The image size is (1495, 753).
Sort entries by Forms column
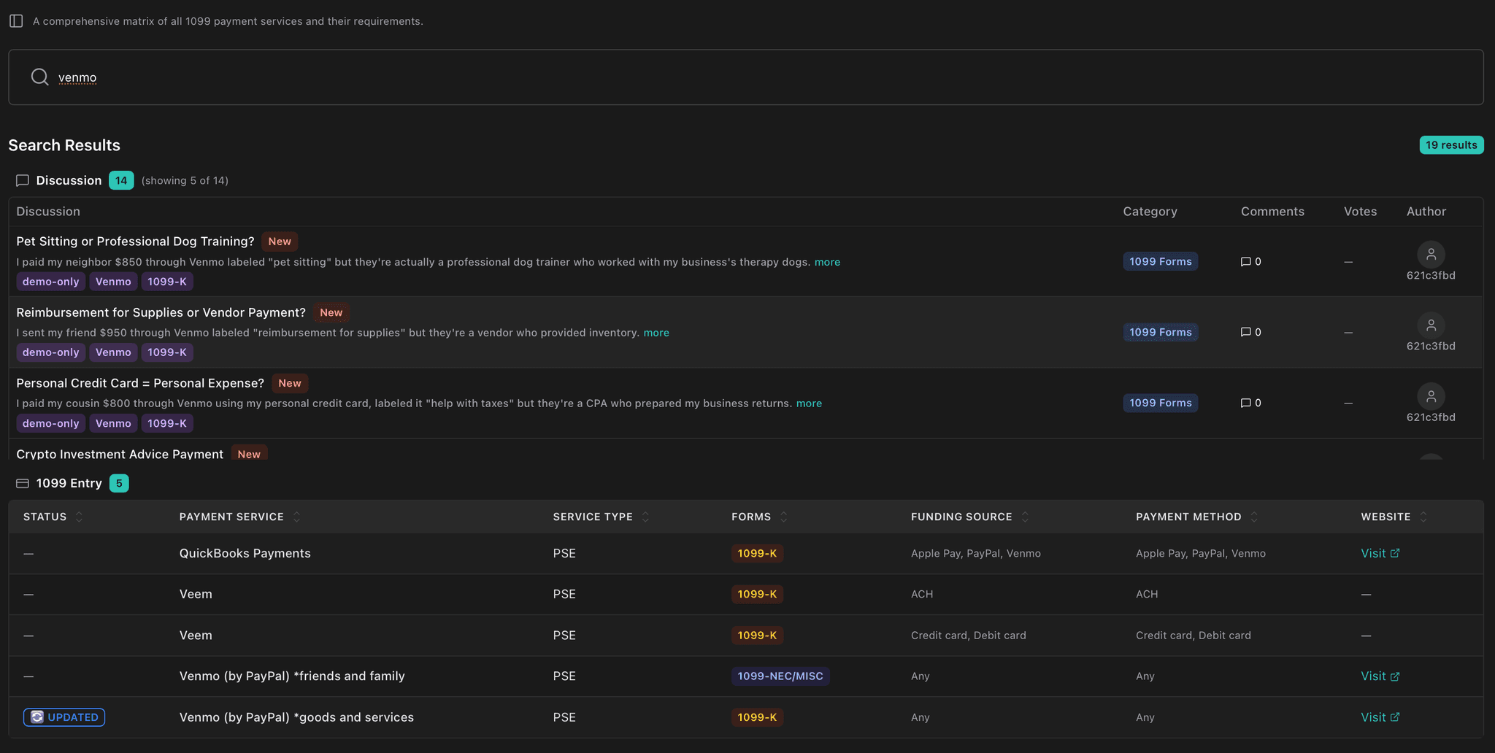coord(783,517)
